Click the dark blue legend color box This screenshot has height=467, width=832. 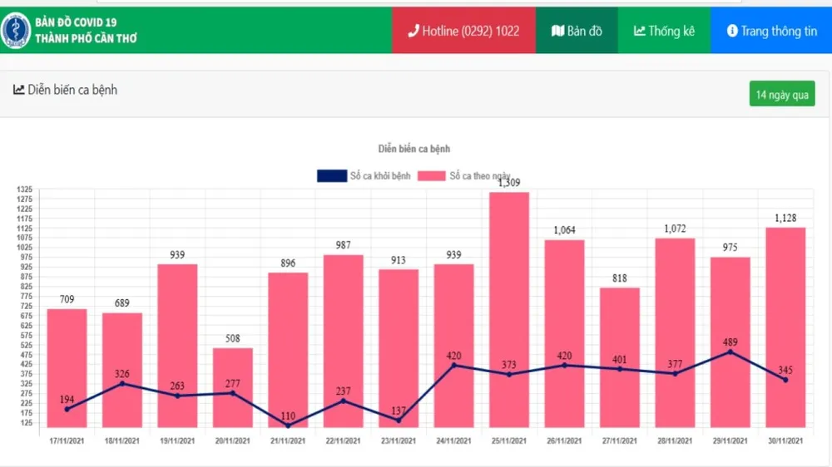pos(331,175)
